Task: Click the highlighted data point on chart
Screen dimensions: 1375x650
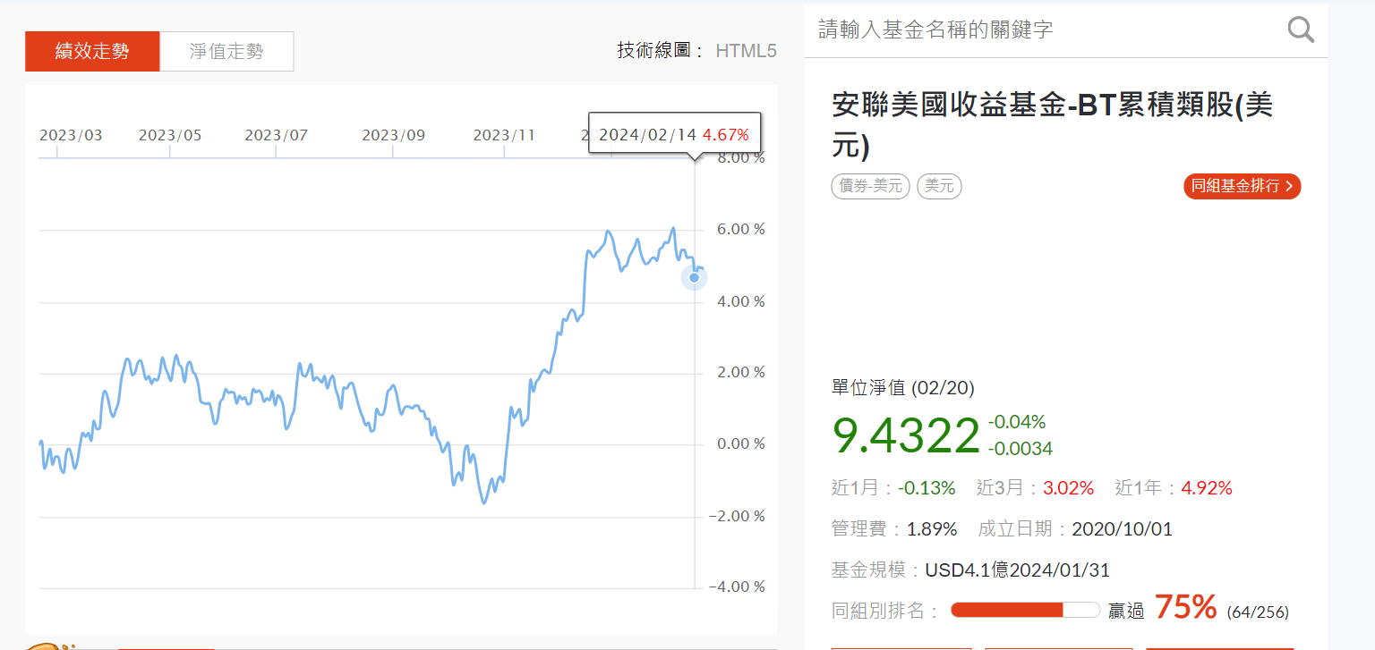Action: 694,277
